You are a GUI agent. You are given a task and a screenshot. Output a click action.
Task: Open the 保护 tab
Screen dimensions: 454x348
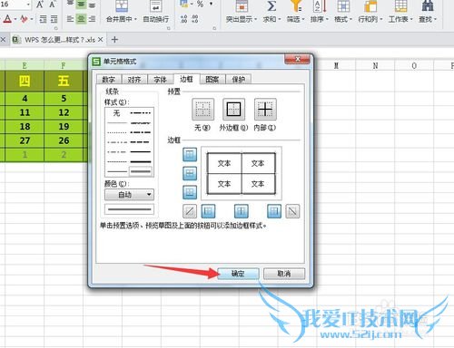pyautogui.click(x=238, y=80)
